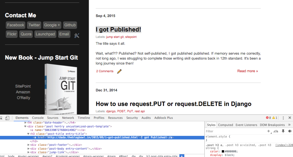Click the #Blog1 breadcrumb item
The width and height of the screenshot is (293, 157).
[123, 156]
